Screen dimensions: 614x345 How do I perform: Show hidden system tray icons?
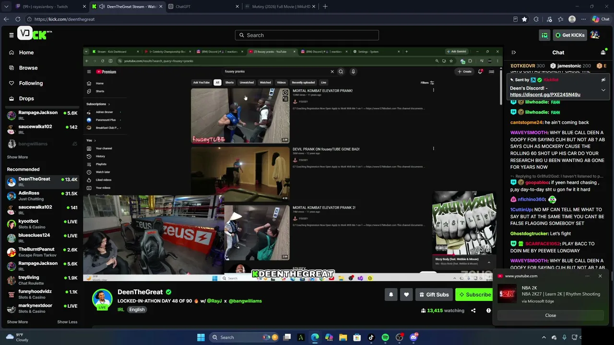(544, 337)
